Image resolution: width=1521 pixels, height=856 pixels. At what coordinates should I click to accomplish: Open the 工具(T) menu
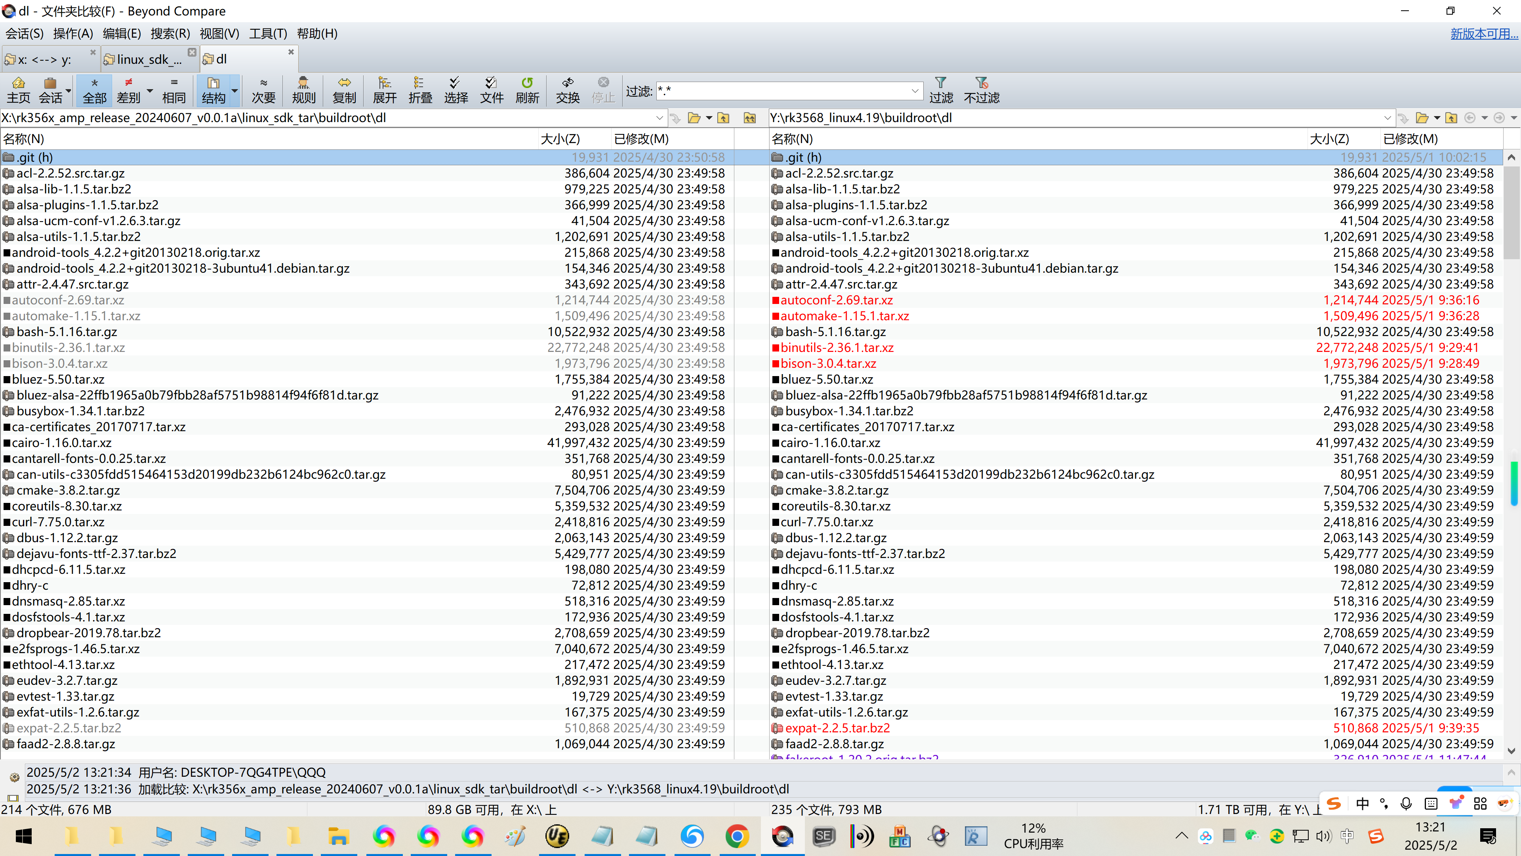pos(267,34)
